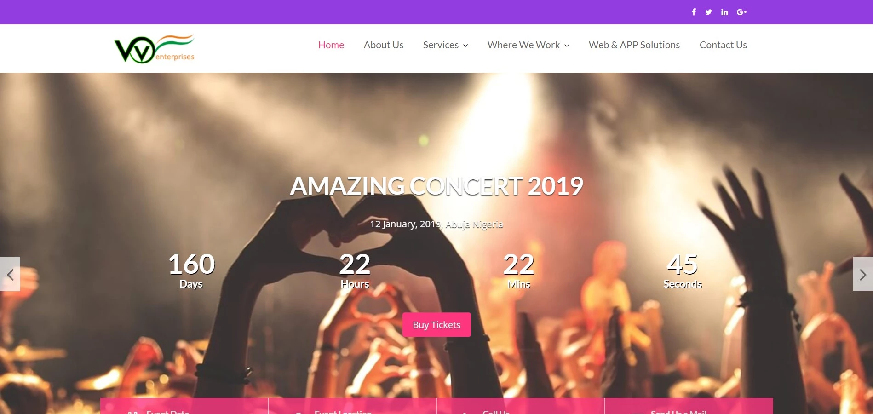
Task: Open the Home menu item
Action: pyautogui.click(x=331, y=45)
